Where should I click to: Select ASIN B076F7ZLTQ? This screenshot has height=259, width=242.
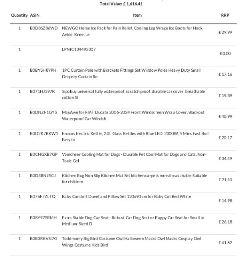43,196
